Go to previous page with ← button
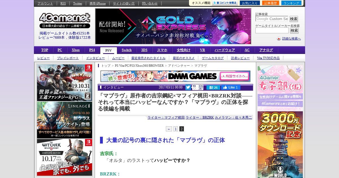This screenshot has height=178, width=339. [x=169, y=129]
